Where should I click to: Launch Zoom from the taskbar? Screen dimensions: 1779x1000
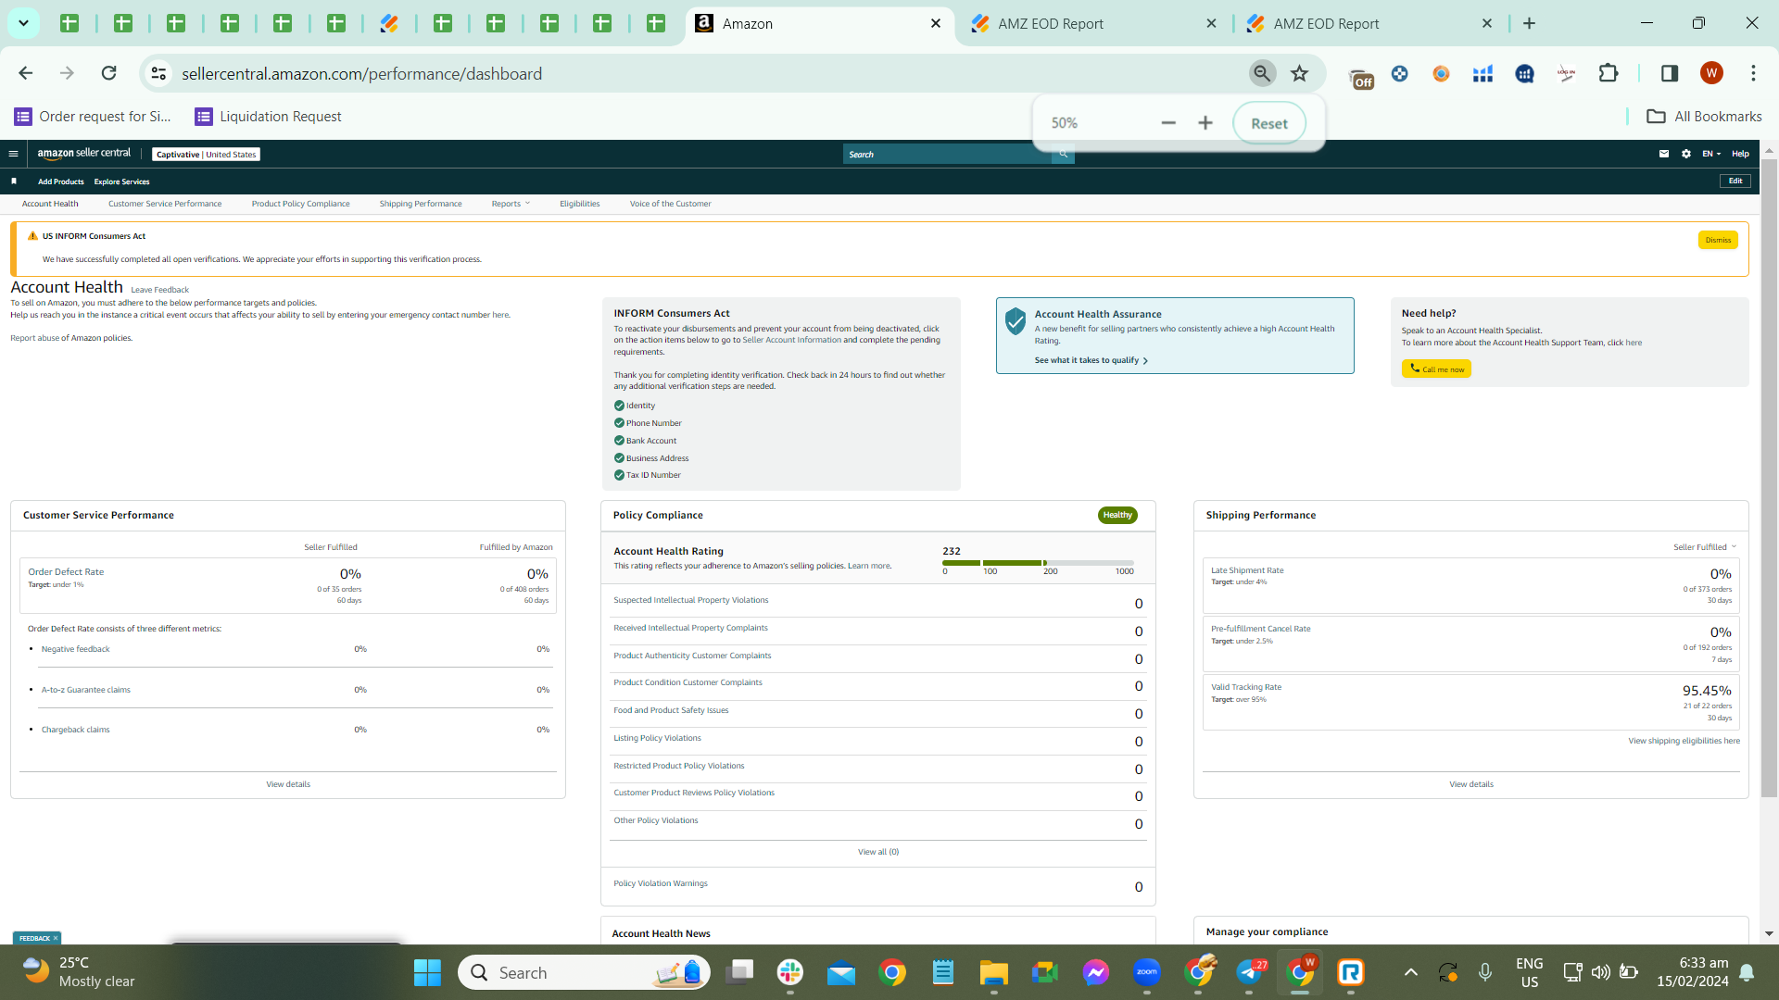[1147, 972]
